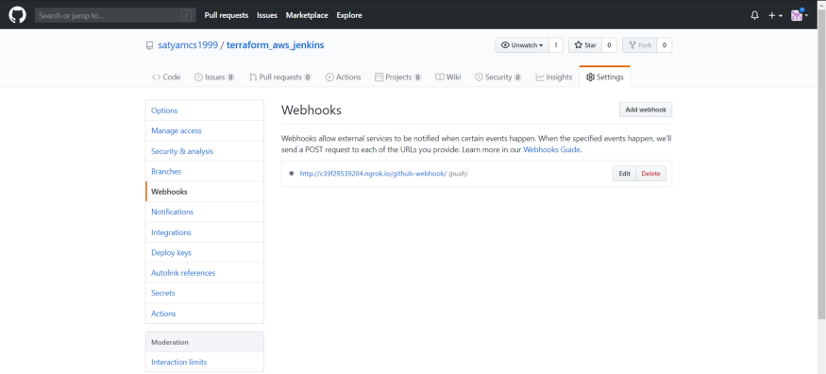Click the watchers count 1
The image size is (826, 374).
click(555, 45)
